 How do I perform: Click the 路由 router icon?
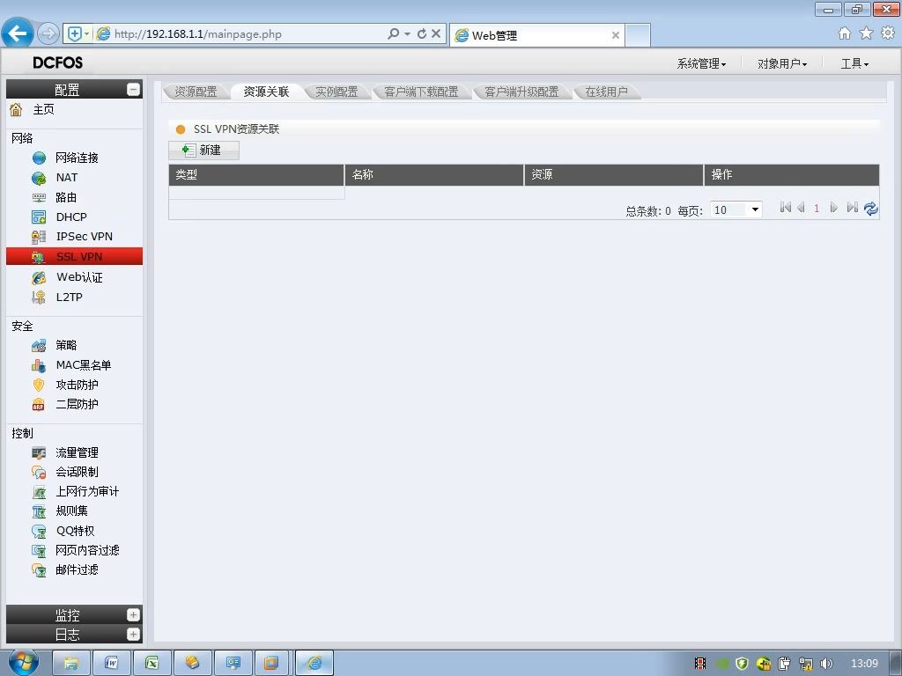39,197
